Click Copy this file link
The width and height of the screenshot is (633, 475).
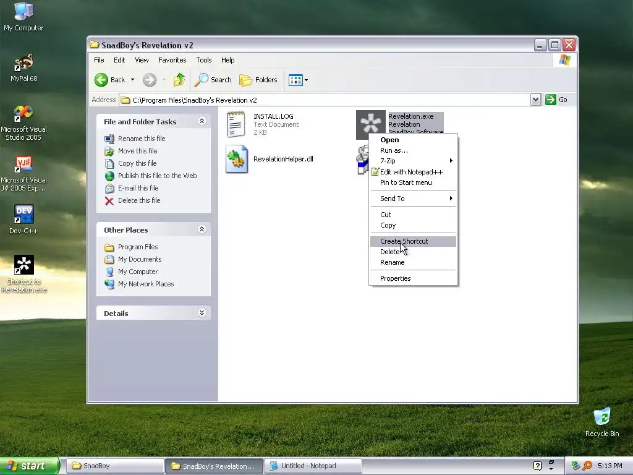(x=137, y=163)
